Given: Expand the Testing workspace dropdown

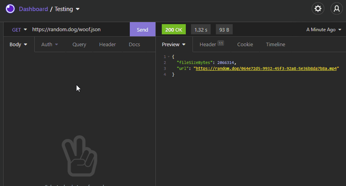Looking at the screenshot, I should coord(67,9).
